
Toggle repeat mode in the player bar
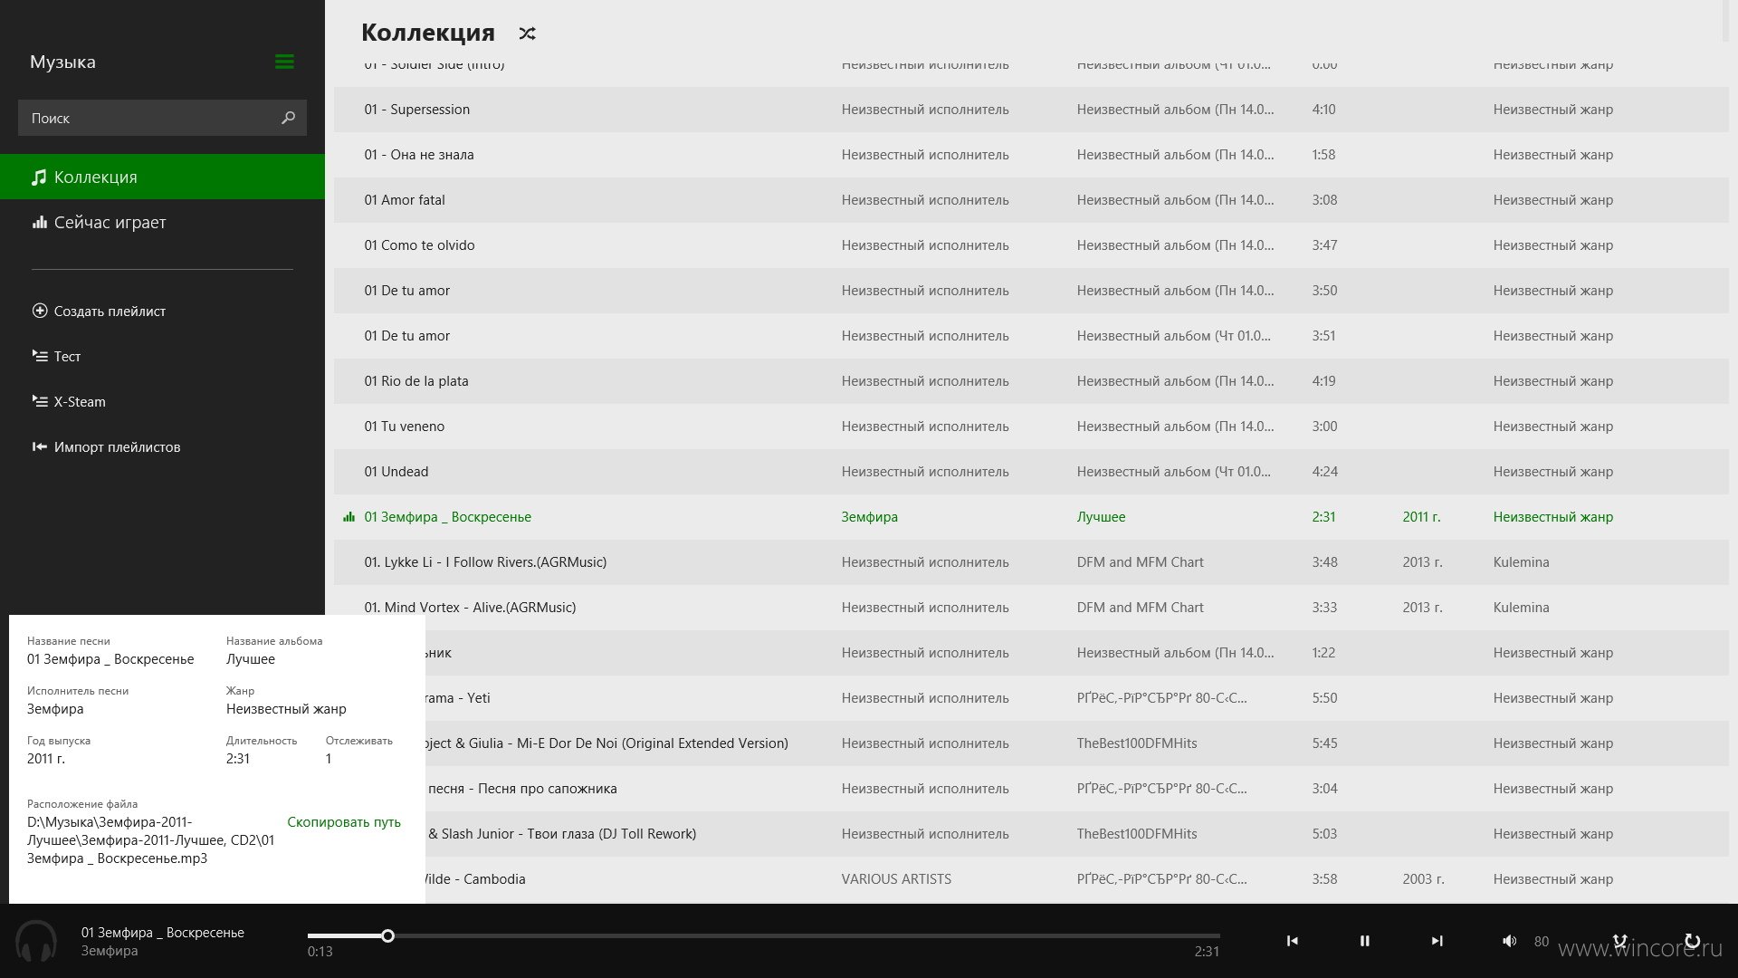(x=1692, y=941)
